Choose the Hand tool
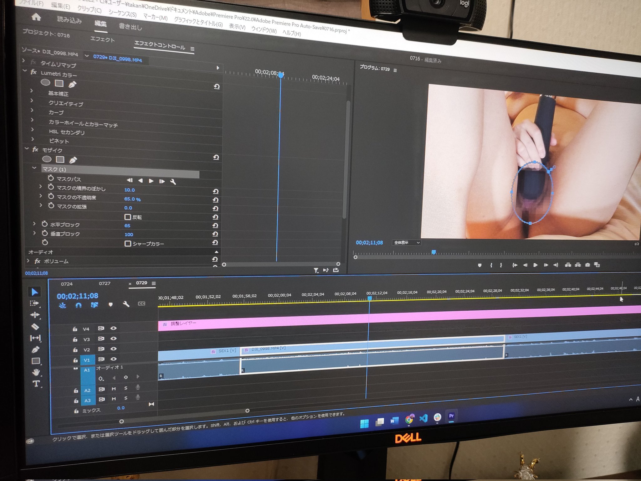641x481 pixels. coord(36,372)
